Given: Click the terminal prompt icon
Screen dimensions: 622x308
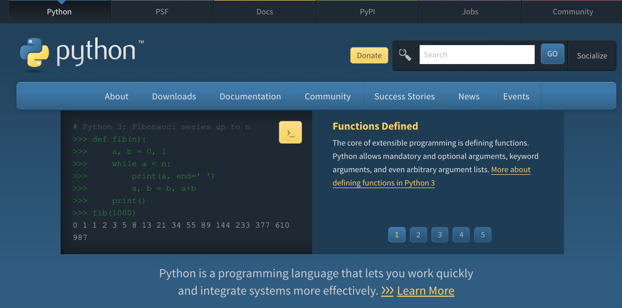Looking at the screenshot, I should coord(291,132).
